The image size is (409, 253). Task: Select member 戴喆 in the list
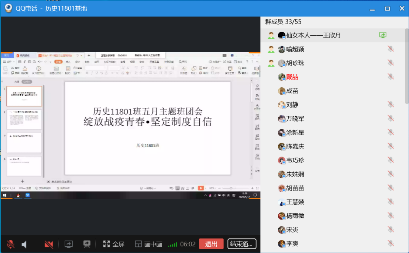pos(292,77)
